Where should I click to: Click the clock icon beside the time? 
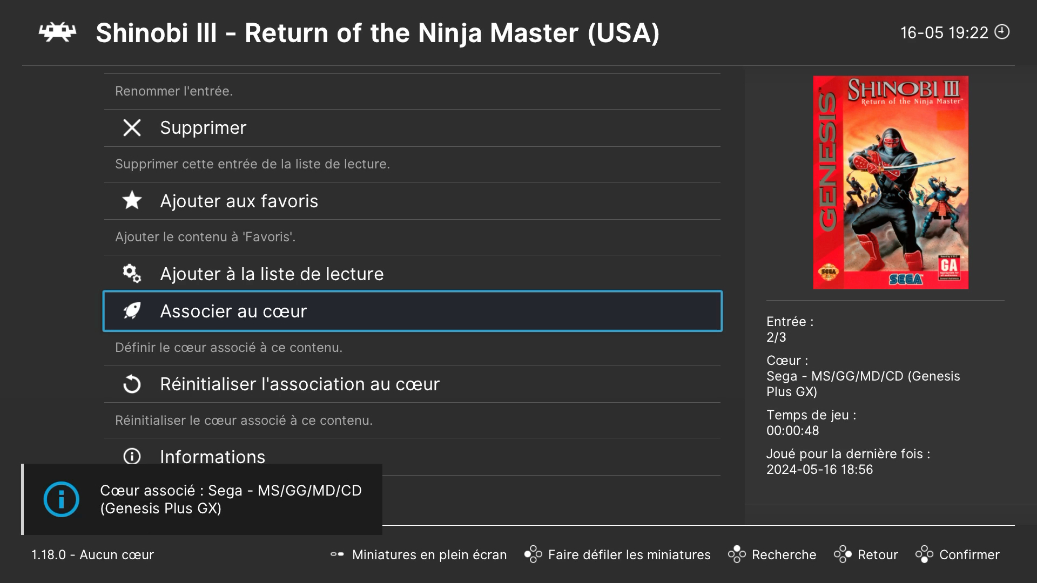[x=1002, y=32]
